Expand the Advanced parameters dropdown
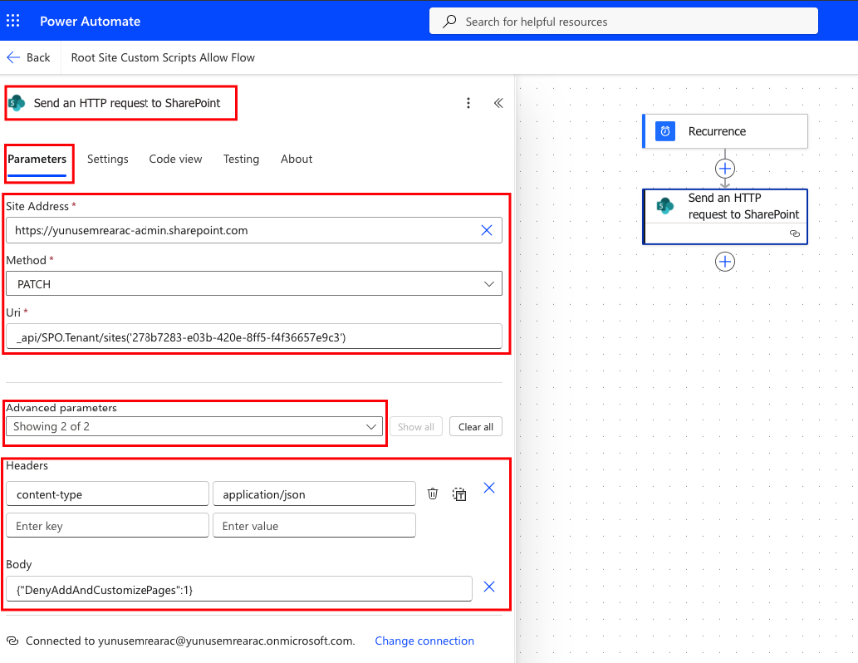This screenshot has width=858, height=663. [x=194, y=426]
